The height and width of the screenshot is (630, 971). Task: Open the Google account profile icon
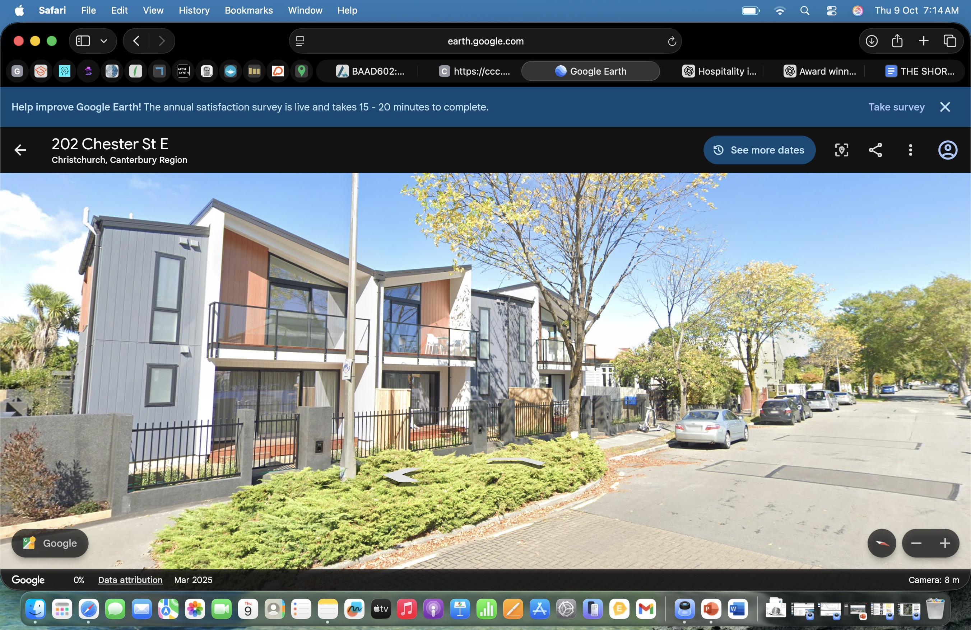(x=947, y=150)
